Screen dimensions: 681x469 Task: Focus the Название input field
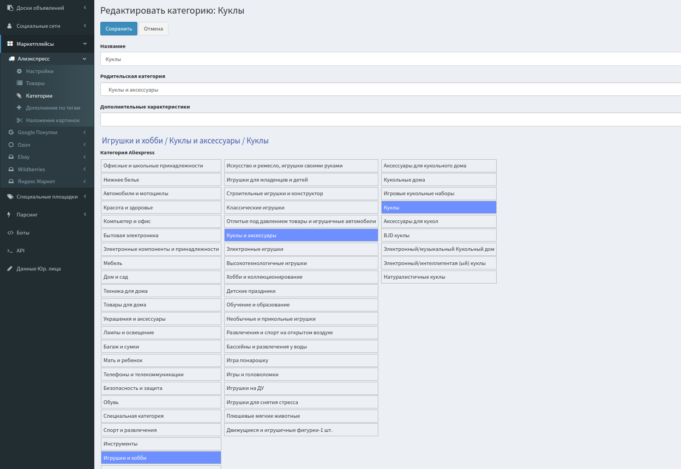tap(390, 59)
